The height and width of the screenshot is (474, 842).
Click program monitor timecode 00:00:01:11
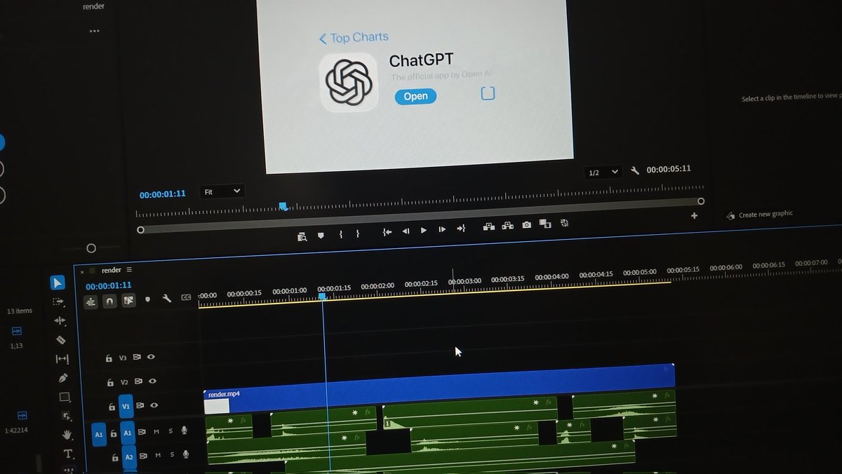tap(163, 194)
